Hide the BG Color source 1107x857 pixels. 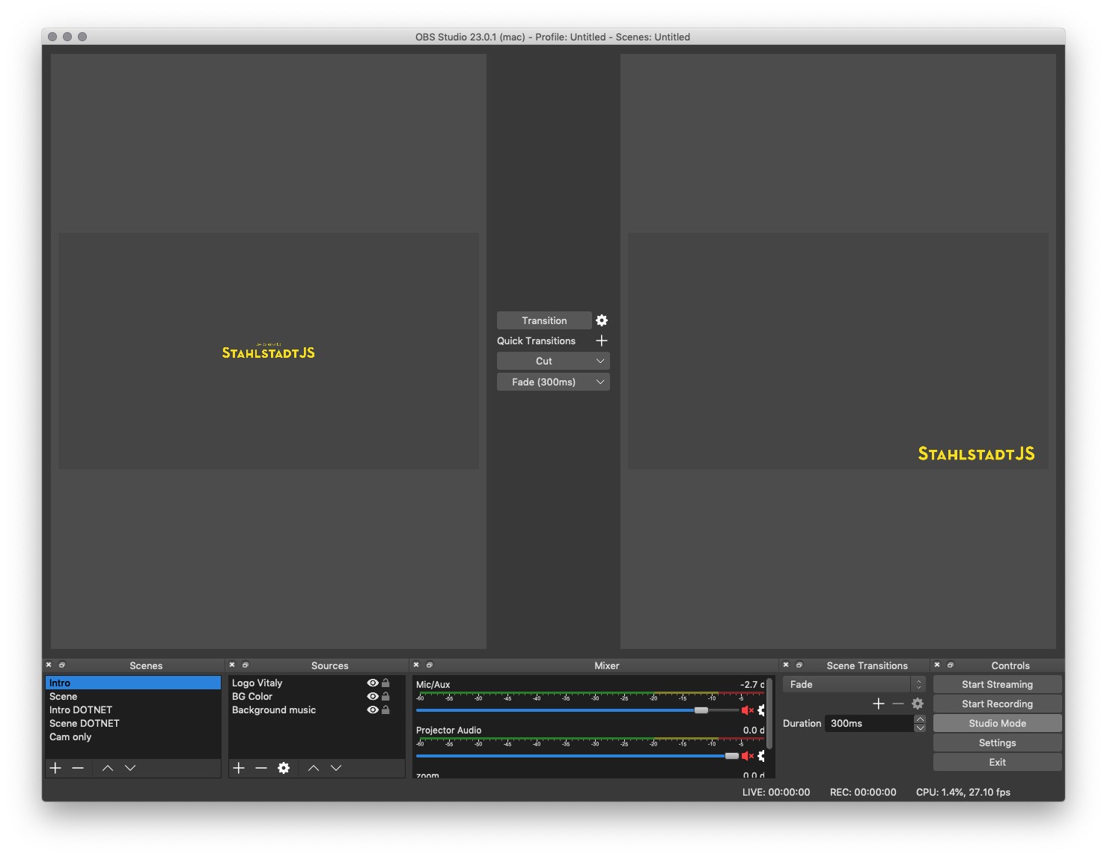point(373,696)
